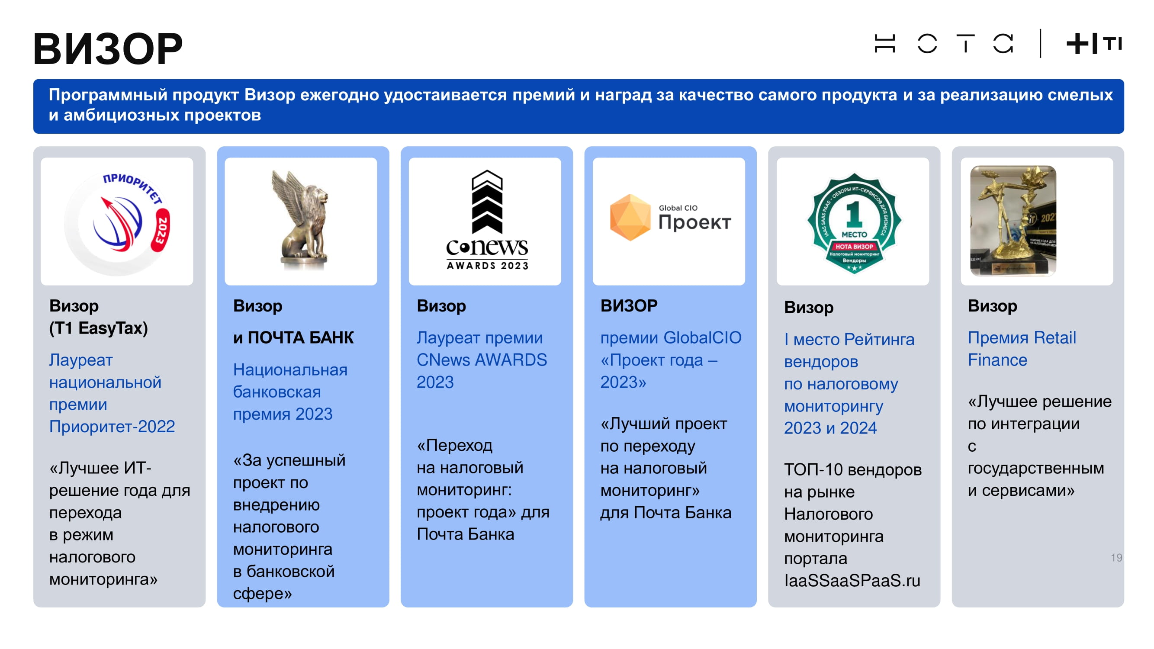This screenshot has height=649, width=1154.
Task: Click the page number 19
Action: point(1116,557)
